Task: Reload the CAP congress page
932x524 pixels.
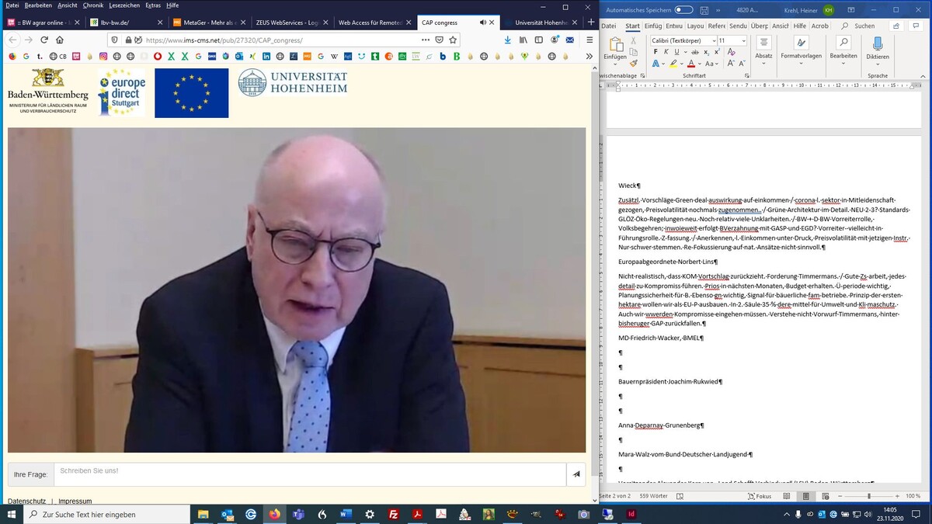Action: 43,40
